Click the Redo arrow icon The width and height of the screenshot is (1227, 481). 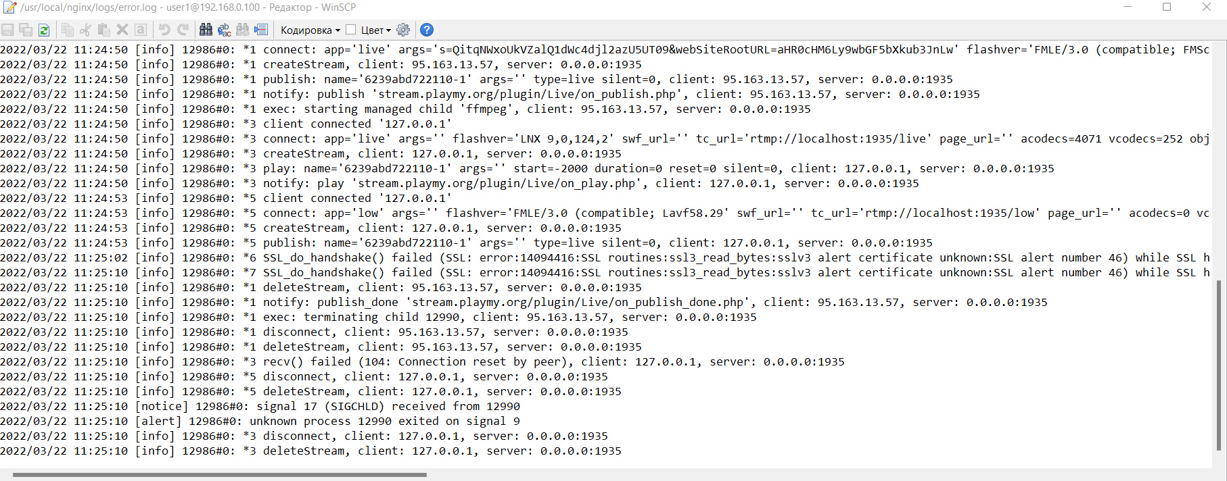coord(183,30)
